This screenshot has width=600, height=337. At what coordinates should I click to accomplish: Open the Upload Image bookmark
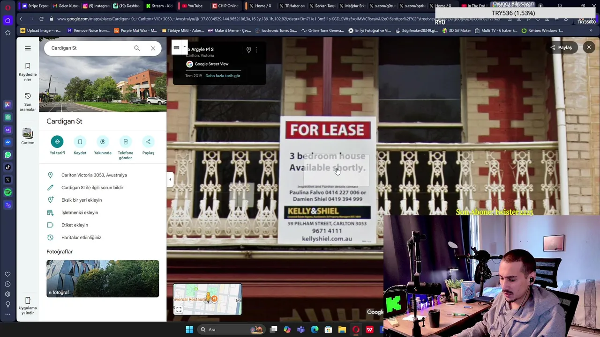(40, 30)
